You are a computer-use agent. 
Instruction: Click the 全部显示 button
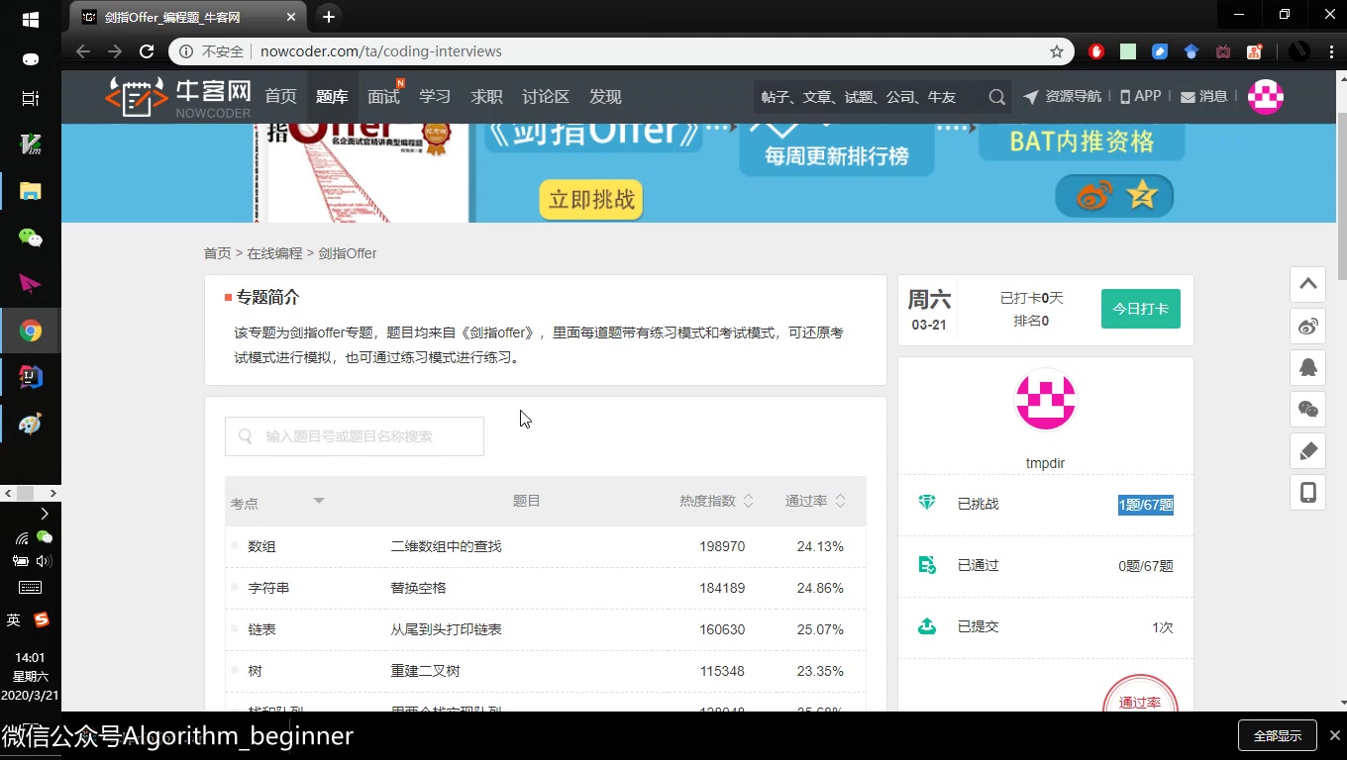tap(1277, 735)
